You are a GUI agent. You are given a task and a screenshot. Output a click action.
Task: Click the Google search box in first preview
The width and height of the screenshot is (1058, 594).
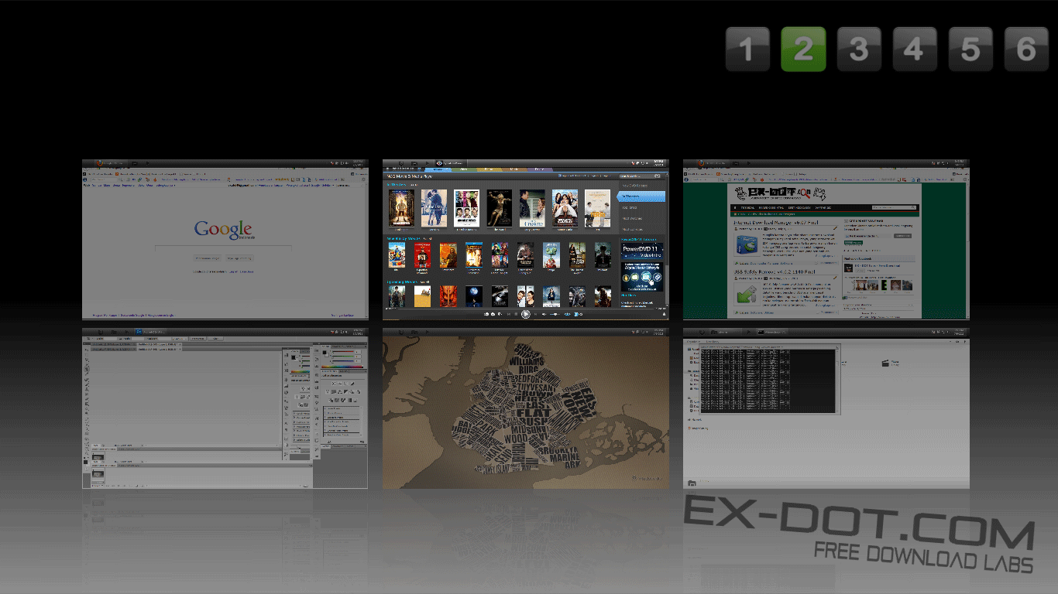[223, 247]
